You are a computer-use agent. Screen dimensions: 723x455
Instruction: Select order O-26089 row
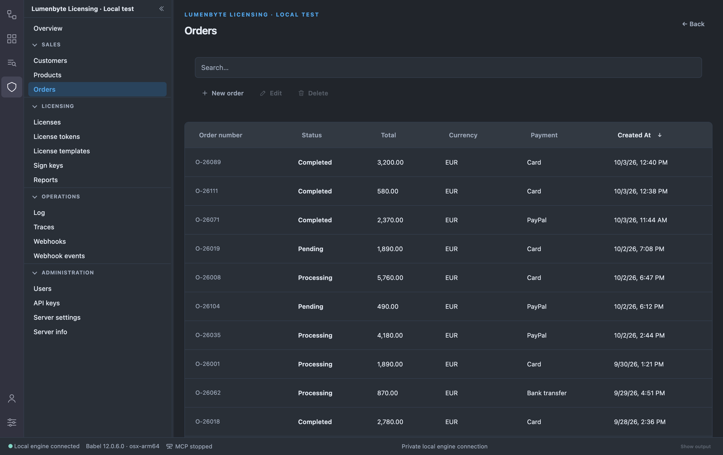[448, 162]
